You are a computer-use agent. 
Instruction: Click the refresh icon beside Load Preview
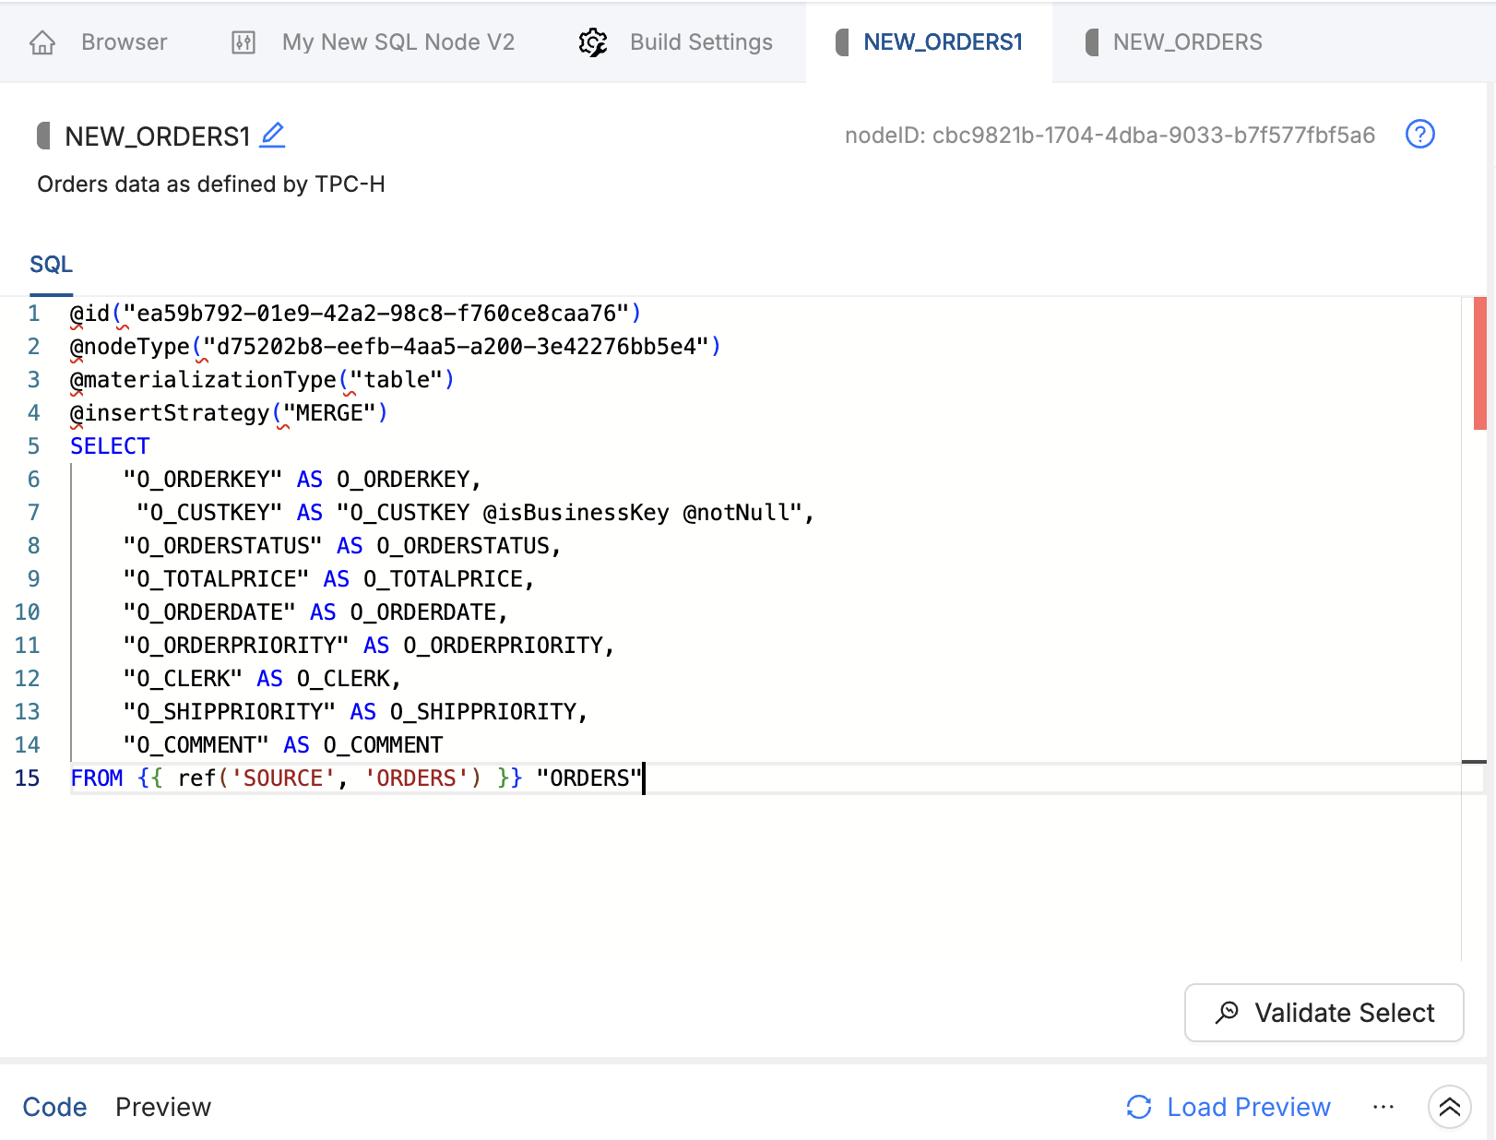[1139, 1107]
